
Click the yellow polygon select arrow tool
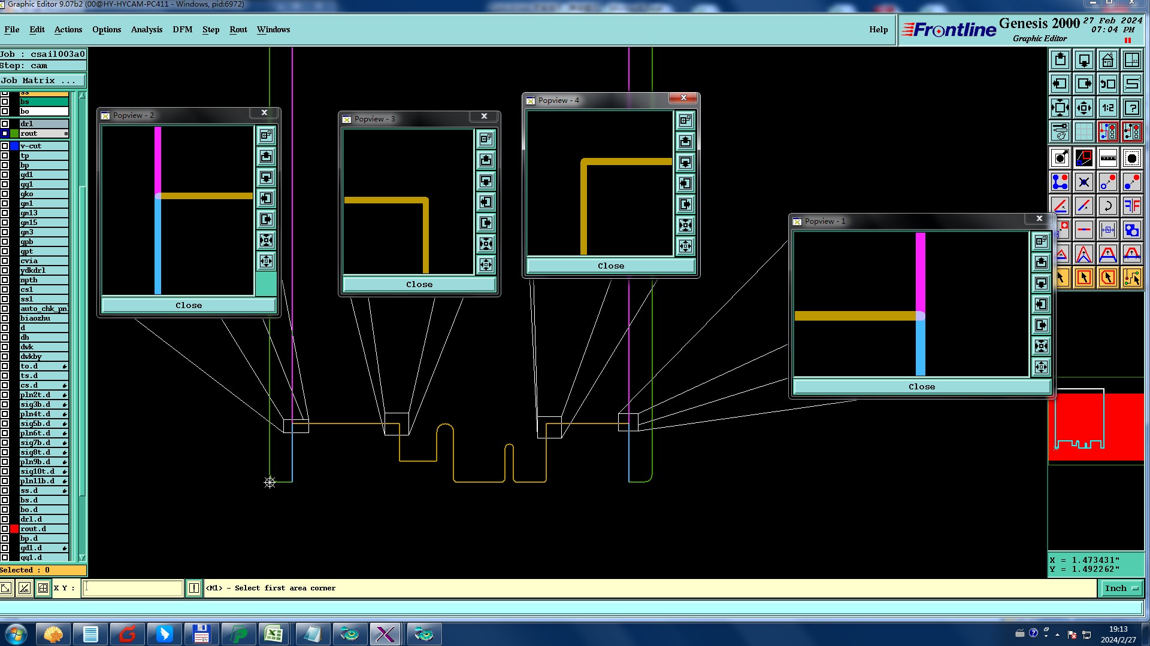point(1108,278)
